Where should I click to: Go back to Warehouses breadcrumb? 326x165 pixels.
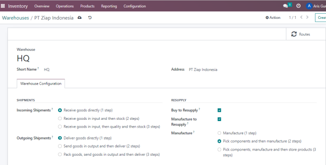tap(15, 18)
